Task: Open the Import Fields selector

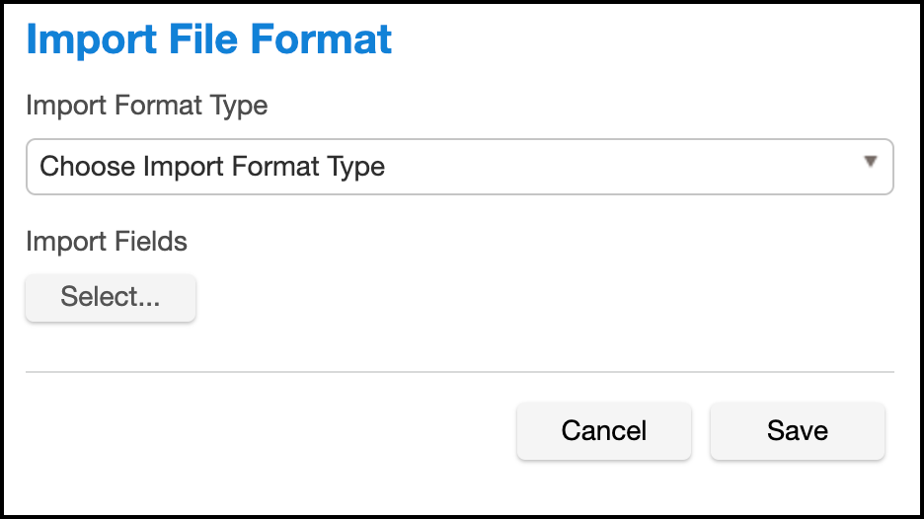Action: [111, 297]
